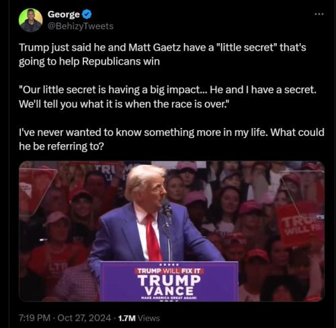This screenshot has width=336, height=328.
Task: Click the large TRUMP word on the podium
Action: [169, 280]
